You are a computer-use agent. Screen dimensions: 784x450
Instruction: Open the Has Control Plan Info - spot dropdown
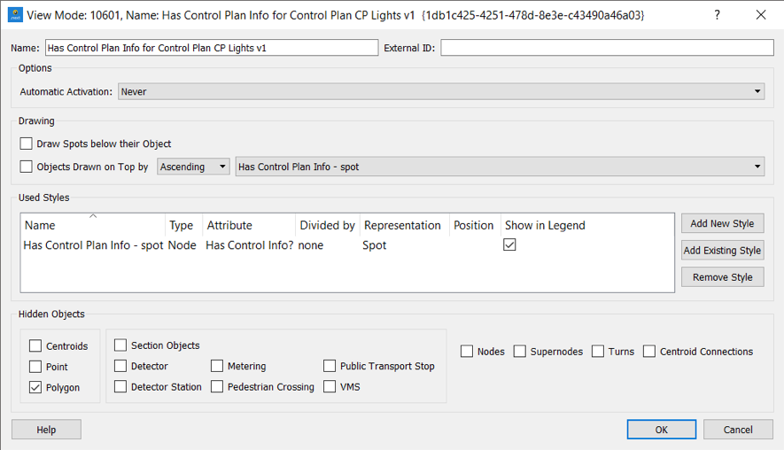(500, 167)
